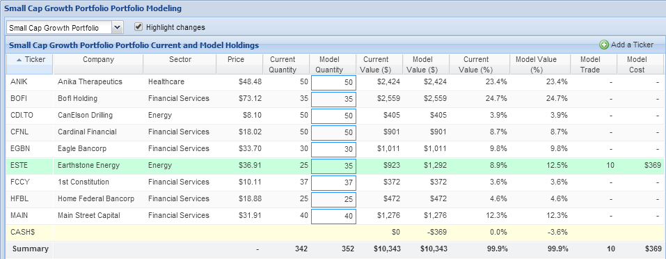This screenshot has height=259, width=666.
Task: Select the HFBL ticker cell
Action: [x=30, y=198]
